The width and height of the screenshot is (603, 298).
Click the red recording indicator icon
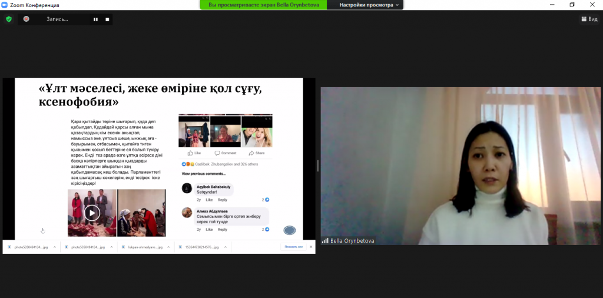pos(26,19)
